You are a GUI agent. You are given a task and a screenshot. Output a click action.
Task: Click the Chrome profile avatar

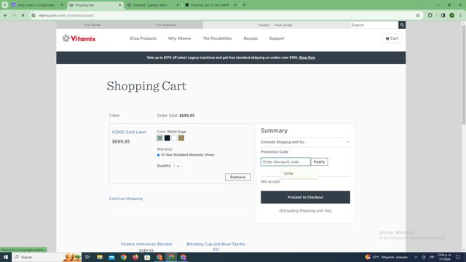pos(451,15)
